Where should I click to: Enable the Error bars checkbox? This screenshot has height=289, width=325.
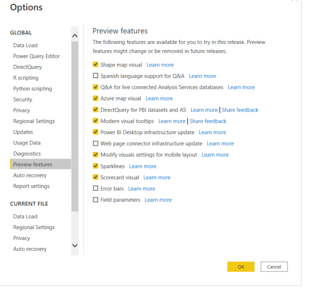95,188
